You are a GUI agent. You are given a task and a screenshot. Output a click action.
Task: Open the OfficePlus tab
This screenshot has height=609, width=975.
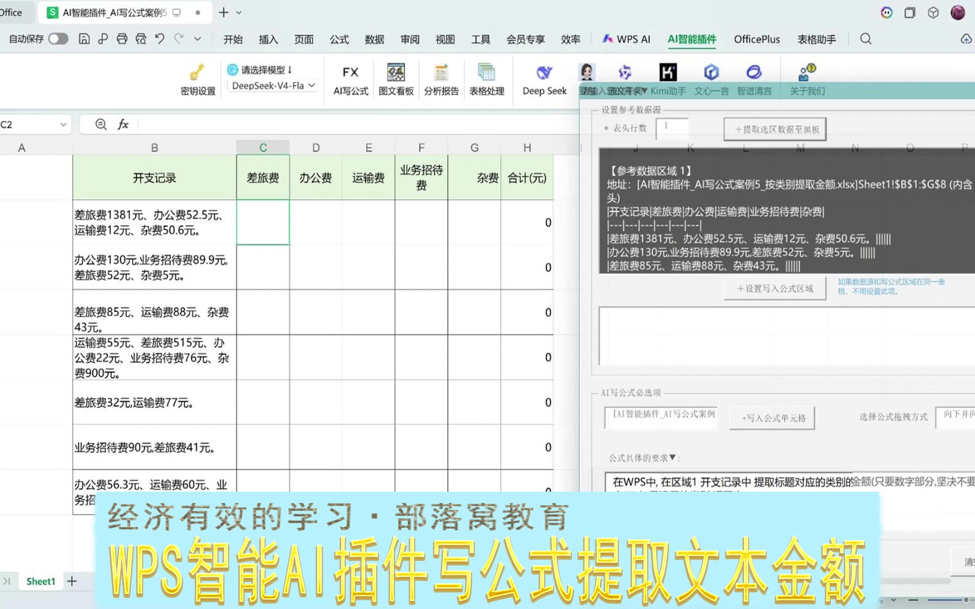point(757,39)
